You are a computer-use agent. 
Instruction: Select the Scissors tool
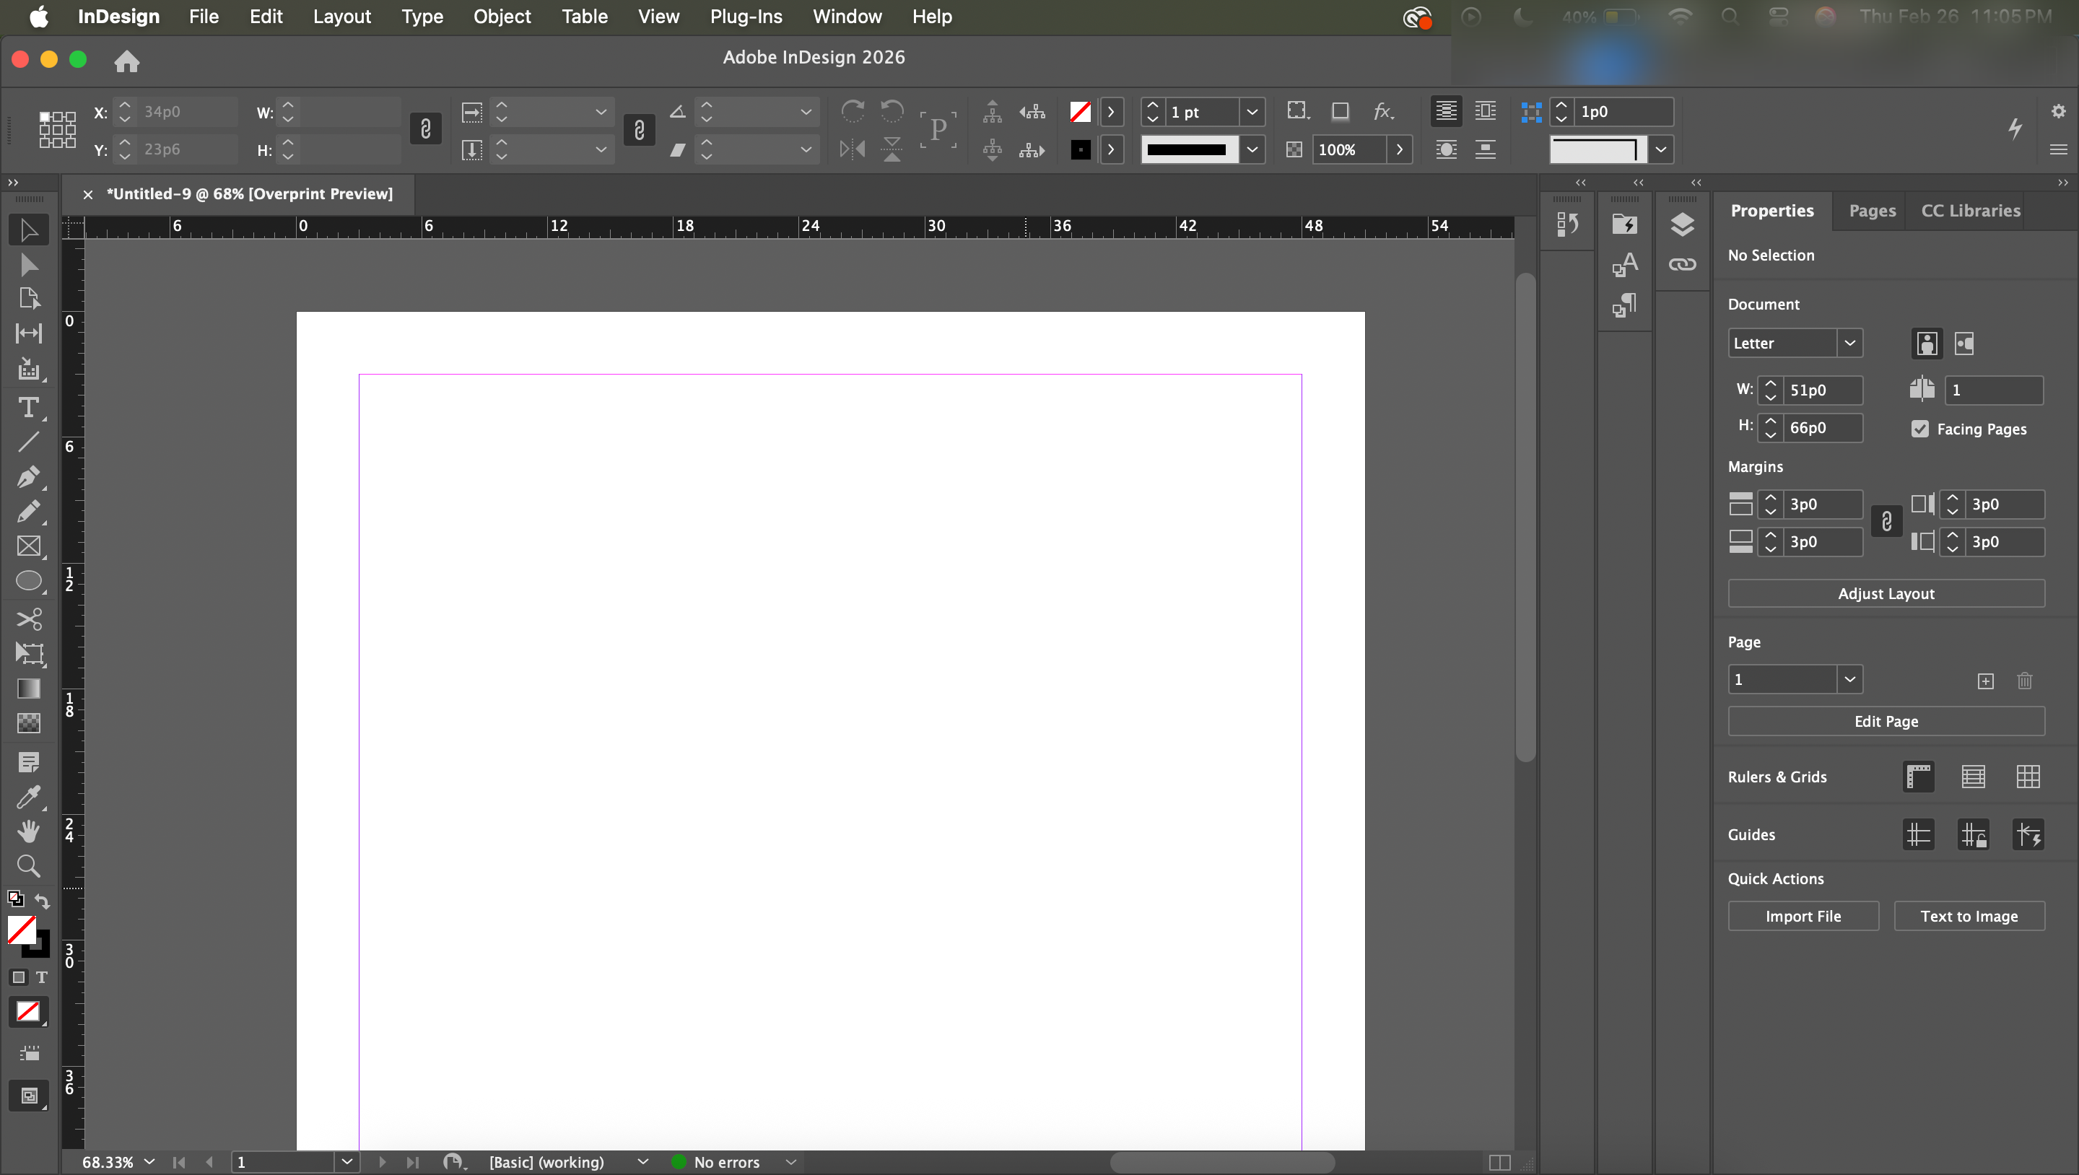tap(28, 619)
